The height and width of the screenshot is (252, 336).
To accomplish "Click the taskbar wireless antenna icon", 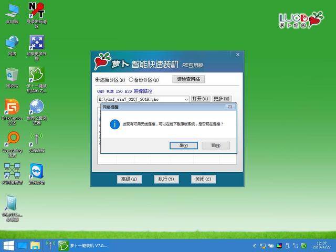I will [x=50, y=246].
